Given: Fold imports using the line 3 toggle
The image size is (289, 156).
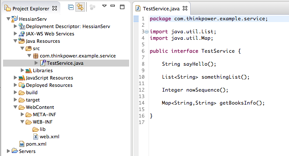Looking at the screenshot, I should [x=147, y=32].
